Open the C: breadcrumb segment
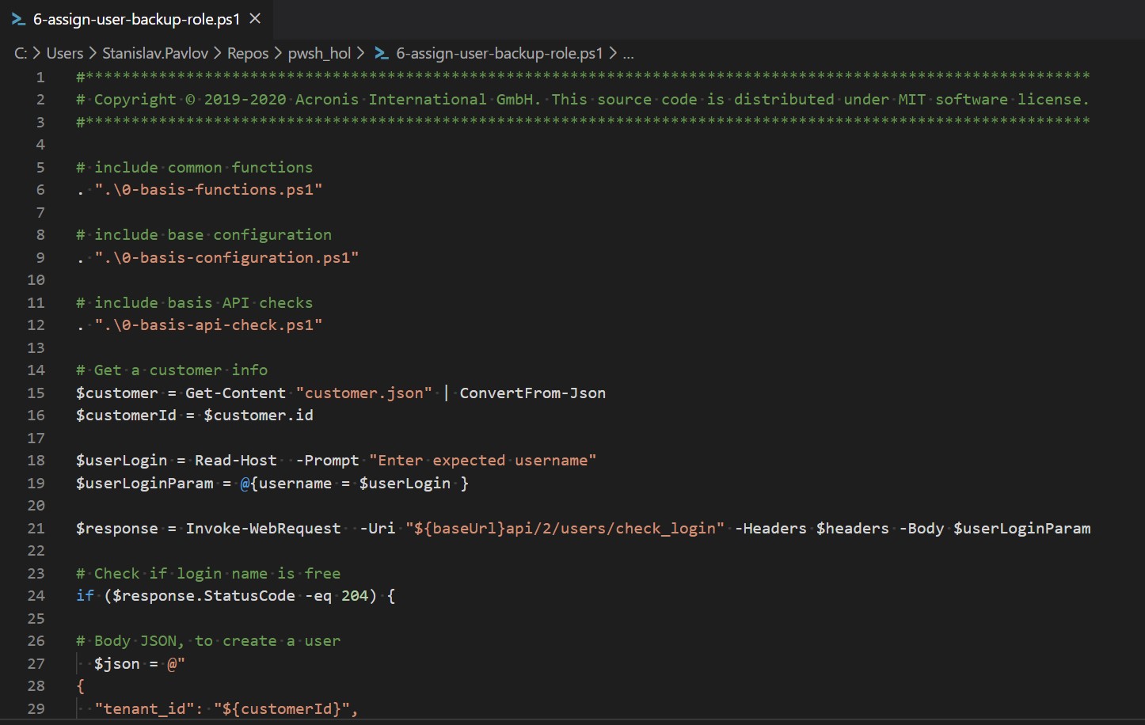This screenshot has width=1145, height=725. [21, 53]
